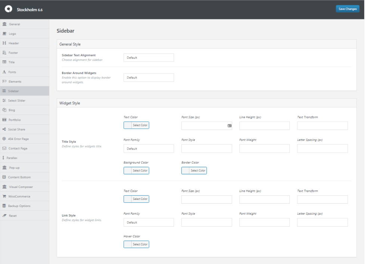Open Title Style Font Style dropdown

pyautogui.click(x=207, y=148)
